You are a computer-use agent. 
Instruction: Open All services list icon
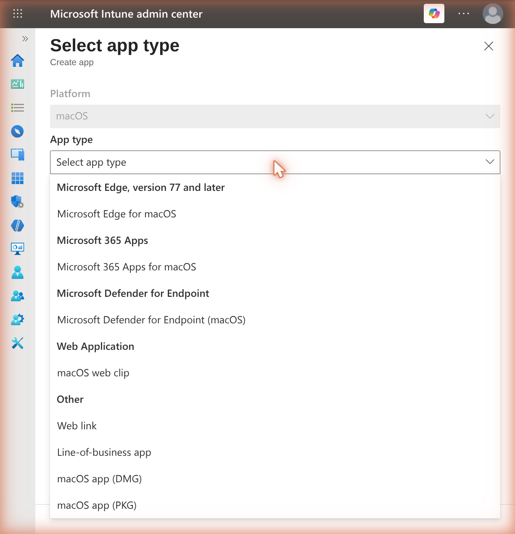coord(18,108)
